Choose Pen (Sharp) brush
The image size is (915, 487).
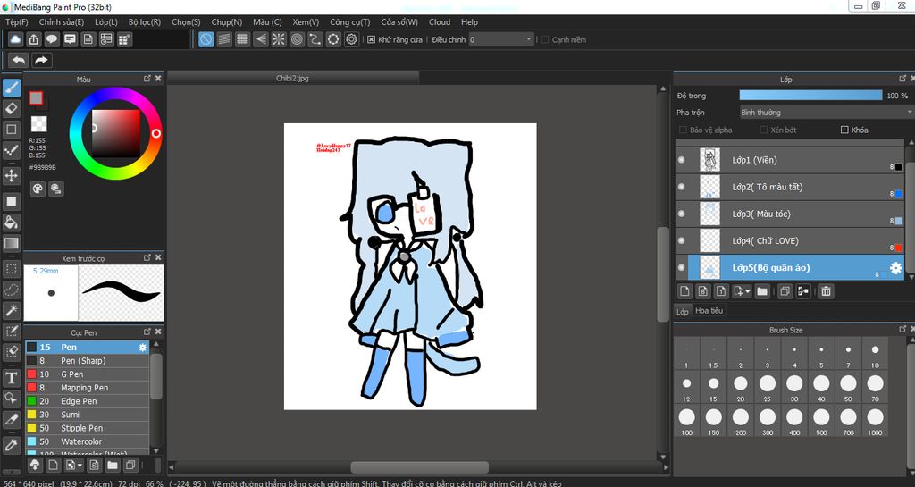(87, 361)
